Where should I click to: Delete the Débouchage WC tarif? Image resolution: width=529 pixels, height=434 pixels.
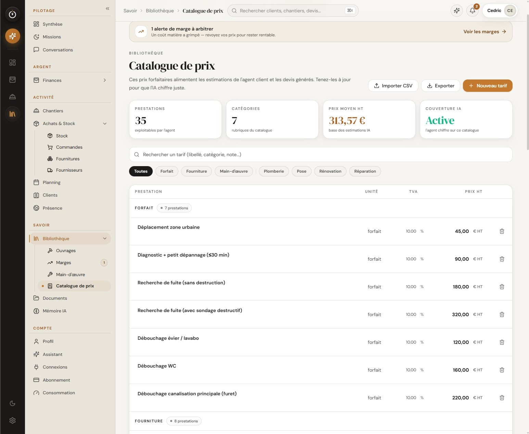[x=502, y=370]
